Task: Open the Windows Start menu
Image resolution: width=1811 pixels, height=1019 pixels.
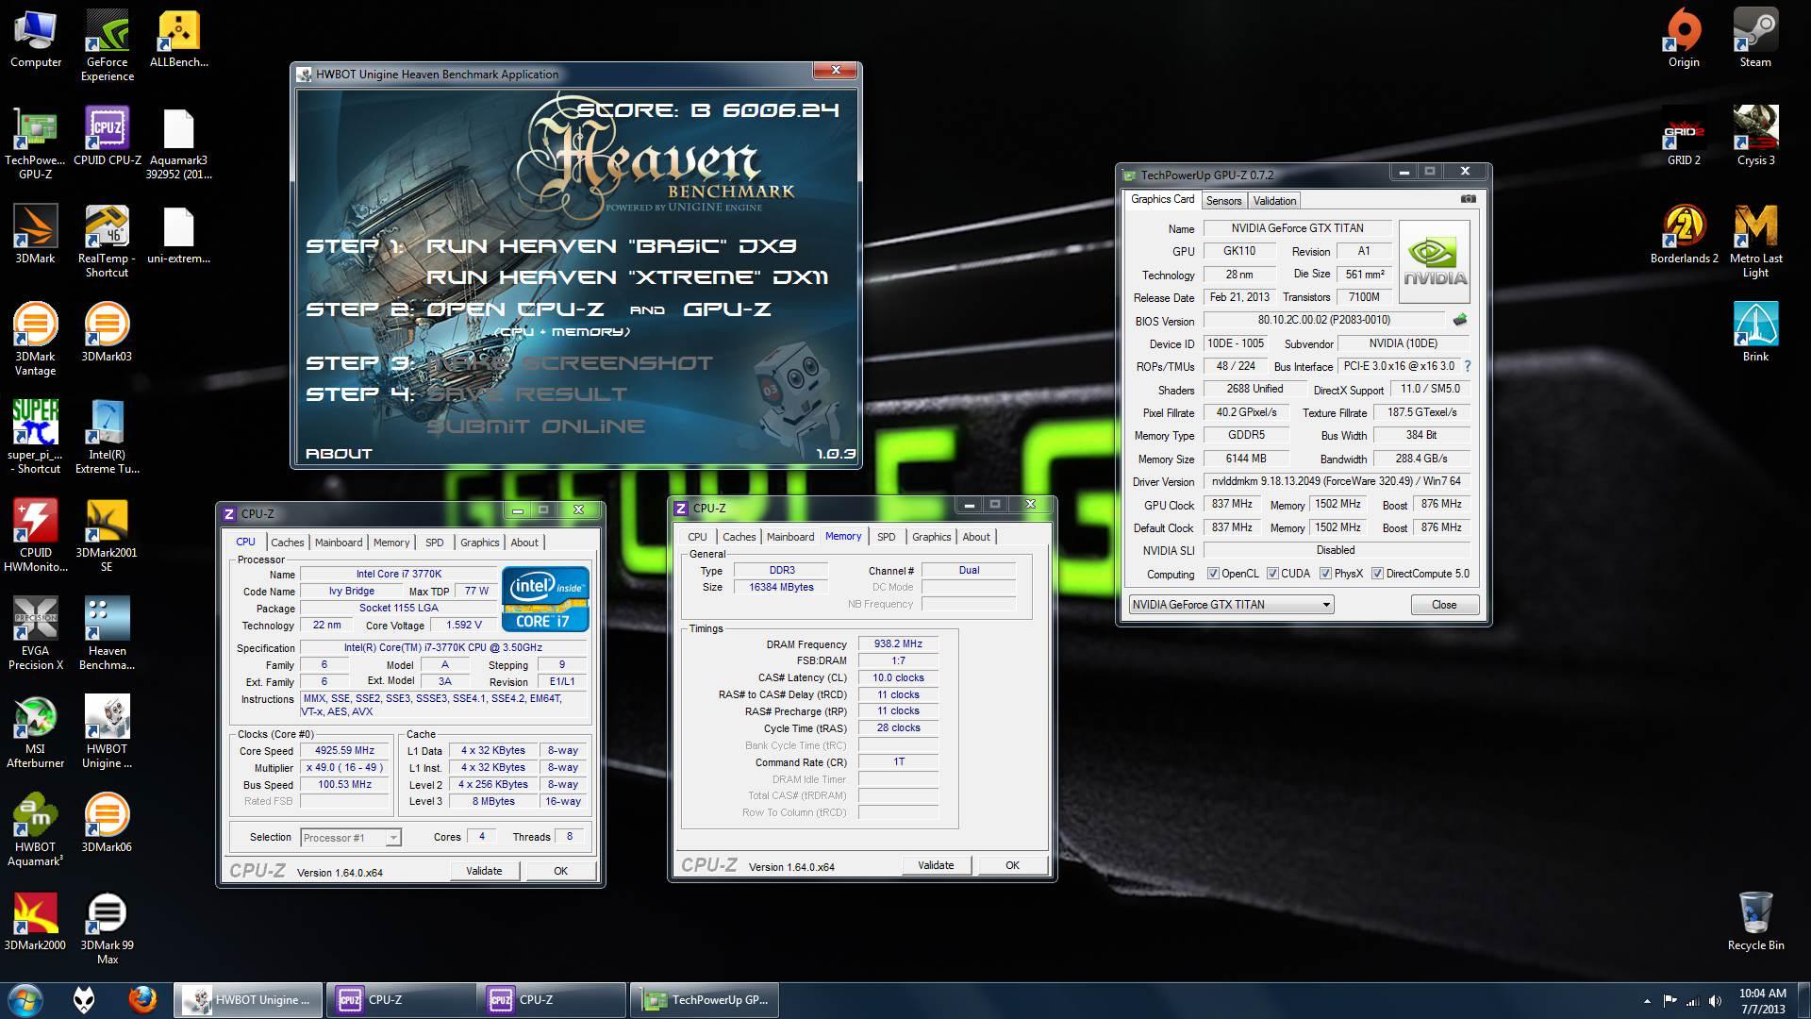Action: coord(25,1000)
